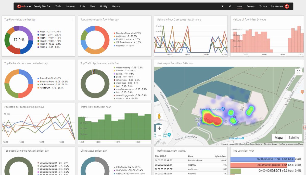Click VIP Boardroom 25.0% legend entry
This screenshot has height=175, width=306.
pos(52,85)
